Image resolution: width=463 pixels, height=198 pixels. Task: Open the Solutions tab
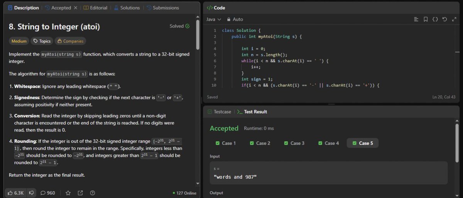point(127,8)
